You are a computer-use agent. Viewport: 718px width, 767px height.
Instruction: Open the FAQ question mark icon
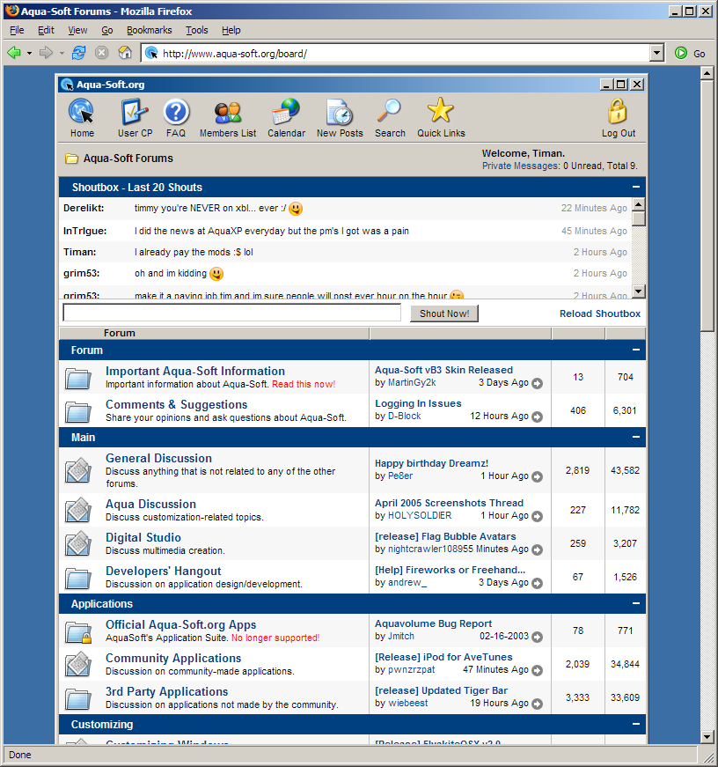(176, 112)
